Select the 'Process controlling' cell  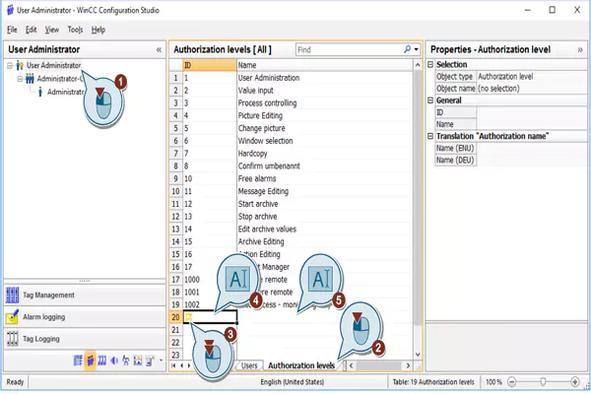[325, 102]
